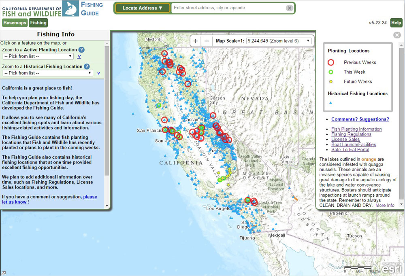Screen dimensions: 405x276
Task: Click the yellow Future Weeks legend circle
Action: (x=330, y=82)
